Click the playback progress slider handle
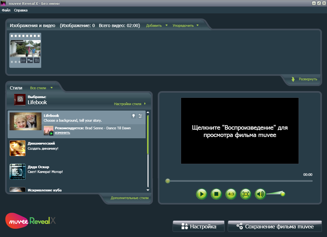327x237 pixels. (x=168, y=181)
